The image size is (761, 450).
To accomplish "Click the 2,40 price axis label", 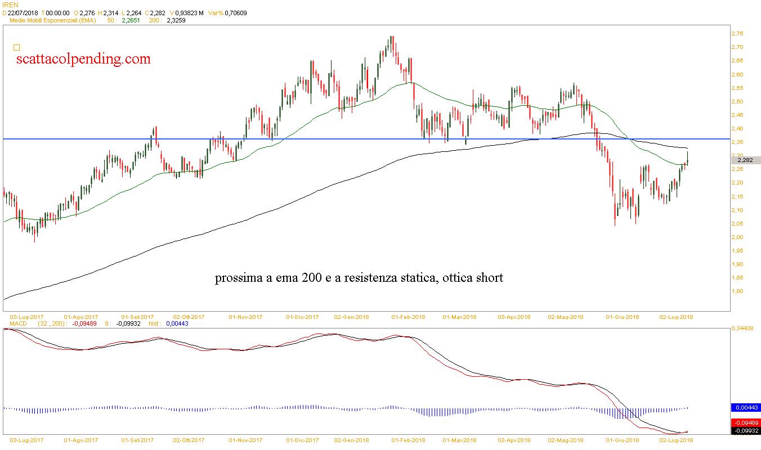I will (736, 128).
